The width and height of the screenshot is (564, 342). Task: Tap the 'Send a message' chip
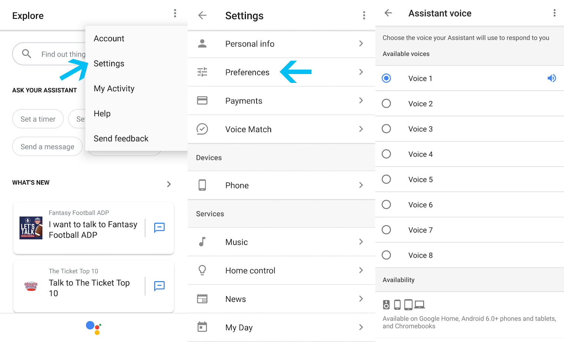pyautogui.click(x=47, y=147)
